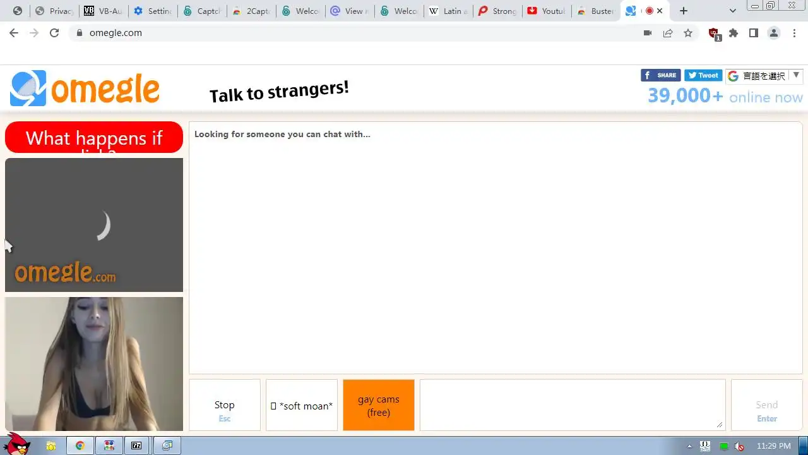Open Chrome three-dot menu
Viewport: 808px width, 455px height.
(x=794, y=33)
